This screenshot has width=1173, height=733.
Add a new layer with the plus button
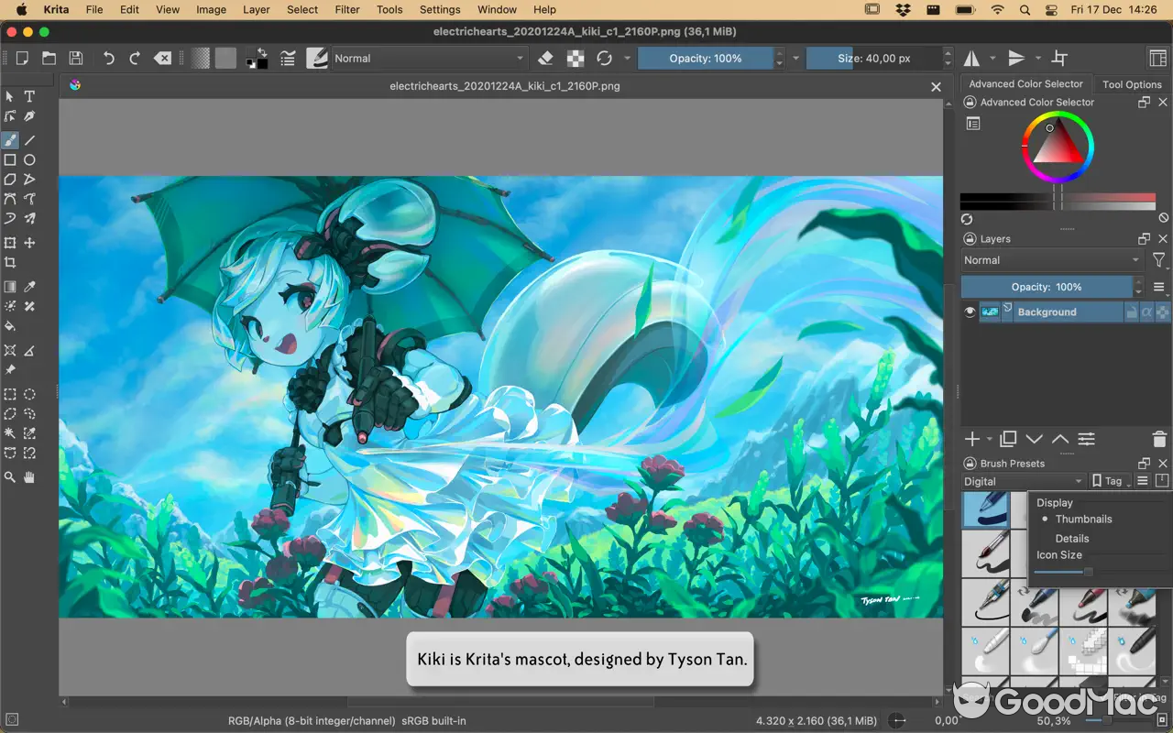coord(970,439)
